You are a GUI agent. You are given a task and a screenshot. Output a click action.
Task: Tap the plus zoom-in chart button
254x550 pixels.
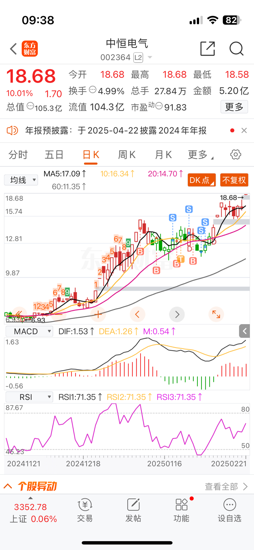[x=98, y=314]
